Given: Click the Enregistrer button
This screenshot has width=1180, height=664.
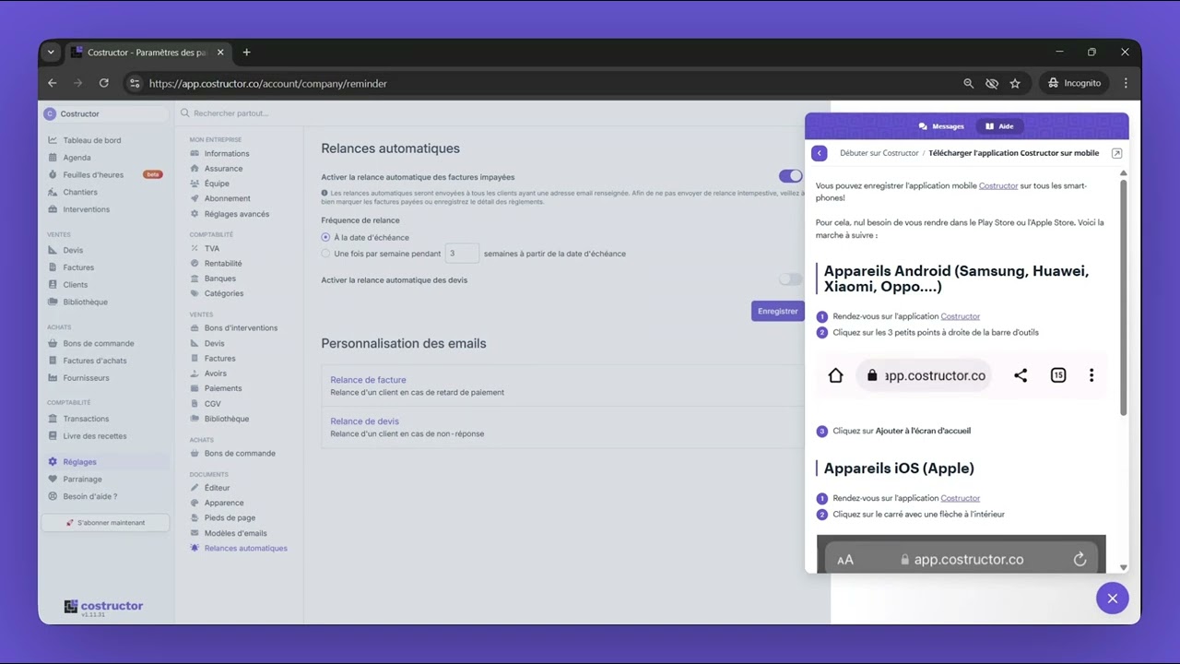Looking at the screenshot, I should click(777, 311).
